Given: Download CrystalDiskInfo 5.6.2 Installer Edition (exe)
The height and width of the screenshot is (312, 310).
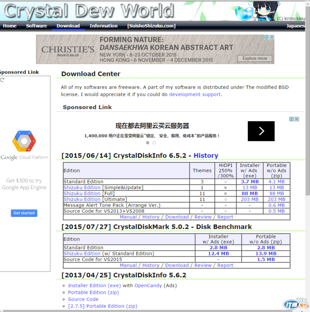Looking at the screenshot, I should (94, 285).
